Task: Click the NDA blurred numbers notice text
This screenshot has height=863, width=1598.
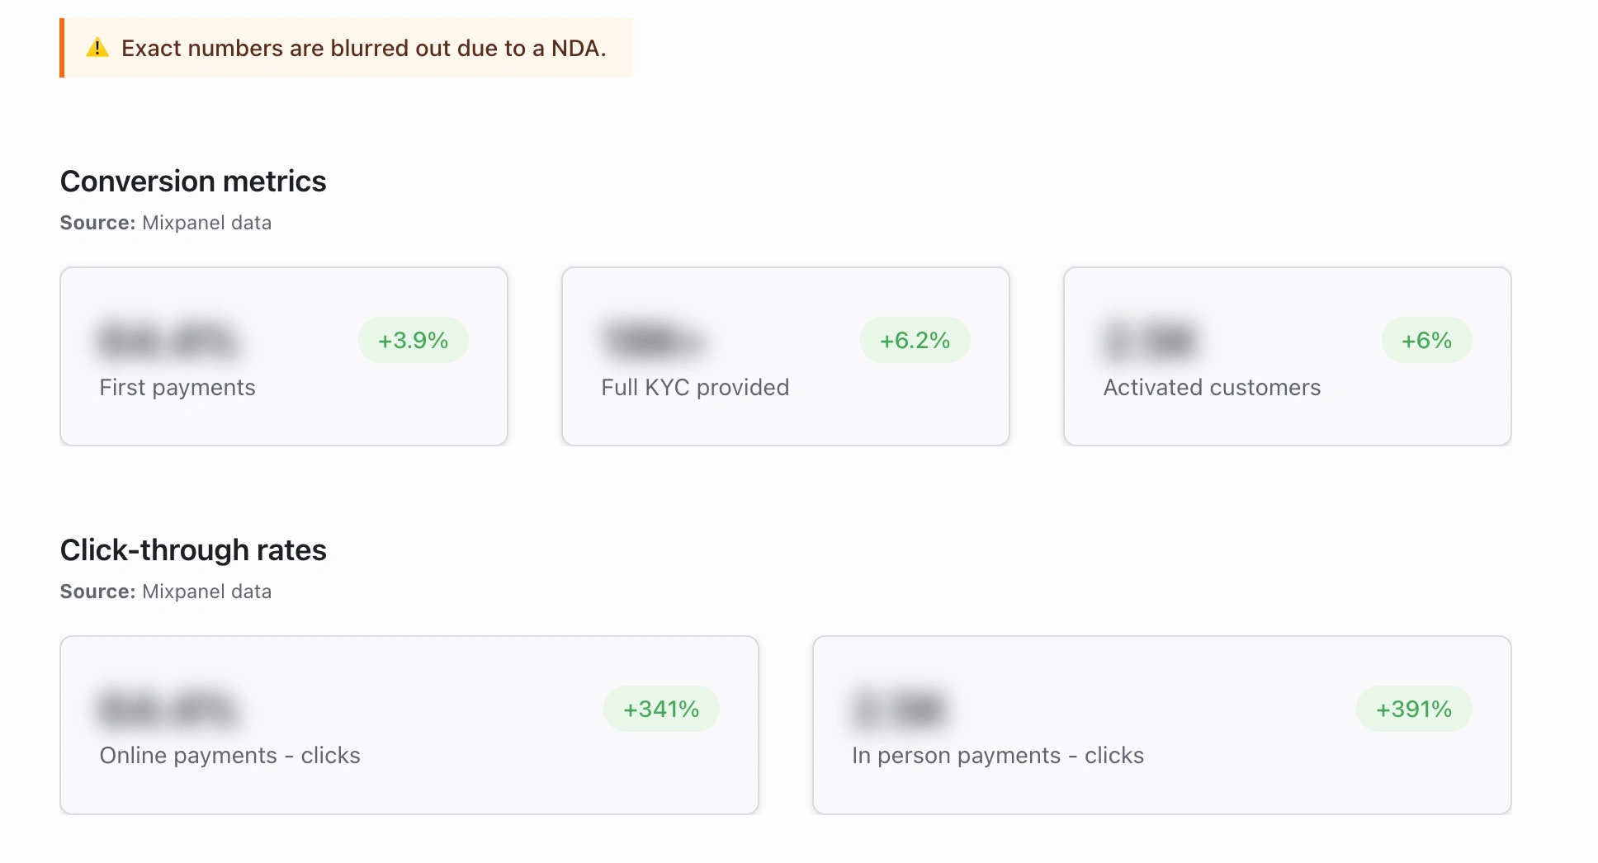Action: pos(364,49)
